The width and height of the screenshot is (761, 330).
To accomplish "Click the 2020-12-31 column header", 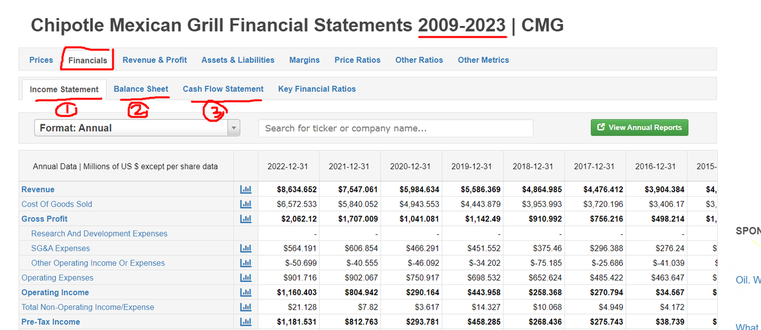I will click(x=410, y=166).
